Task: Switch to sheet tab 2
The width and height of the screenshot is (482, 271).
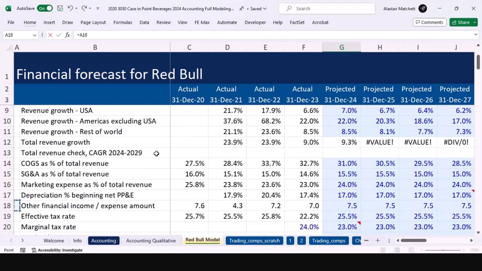Action: 302,240
